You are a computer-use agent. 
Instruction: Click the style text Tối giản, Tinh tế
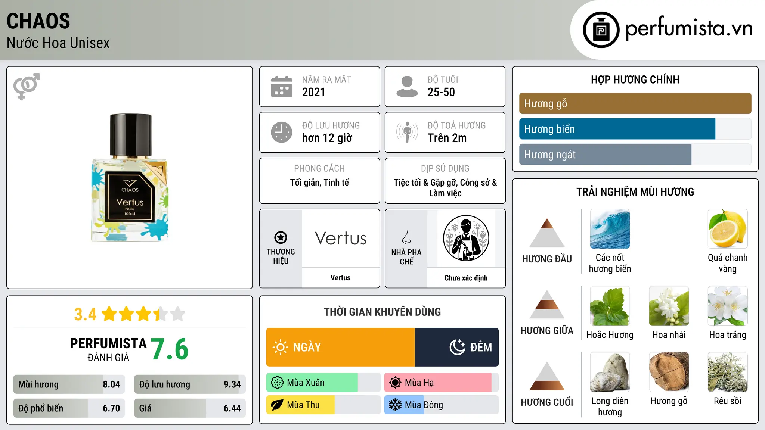point(319,183)
